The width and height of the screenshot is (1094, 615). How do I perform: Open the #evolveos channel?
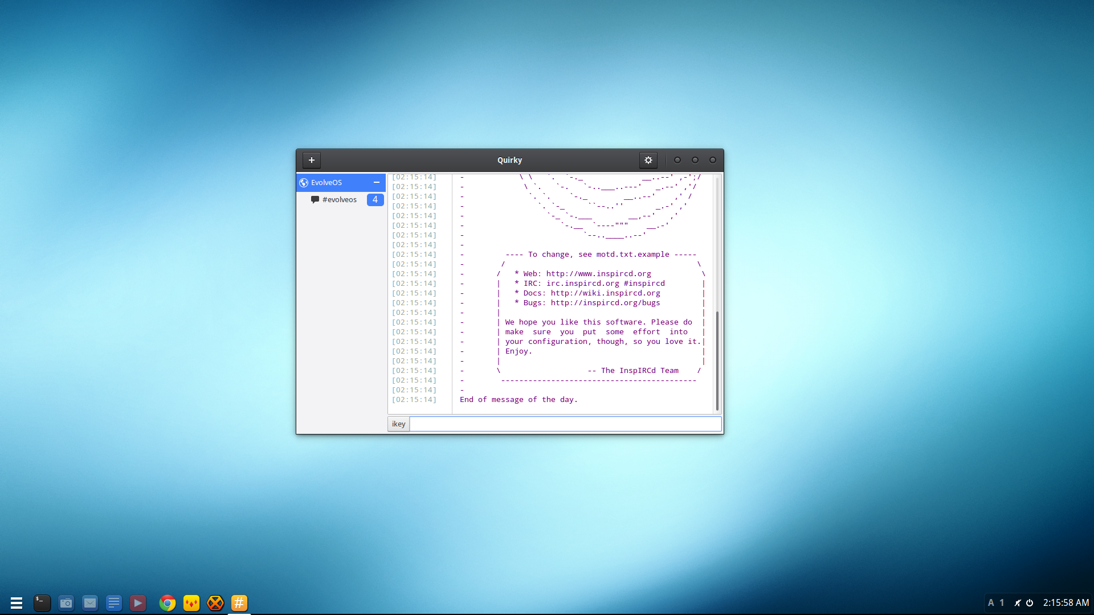tap(340, 199)
